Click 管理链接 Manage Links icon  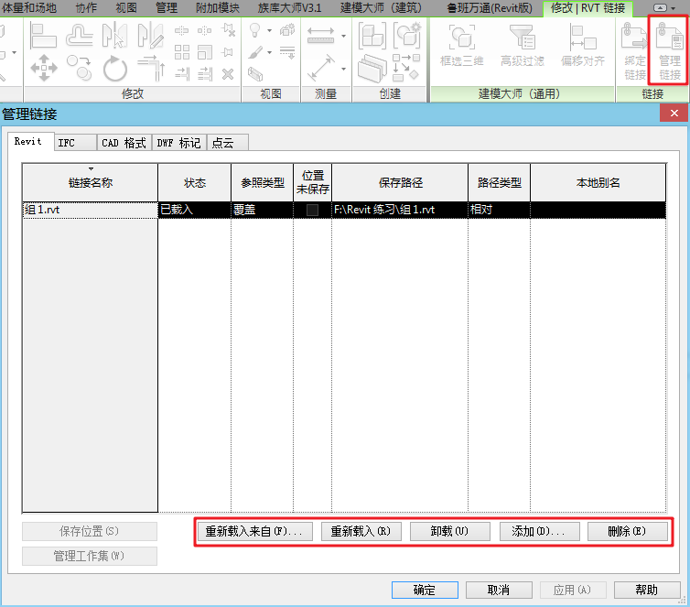point(669,51)
